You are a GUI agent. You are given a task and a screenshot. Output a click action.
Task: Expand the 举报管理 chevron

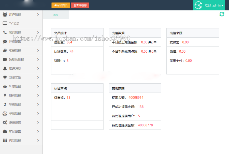tap(38, 113)
